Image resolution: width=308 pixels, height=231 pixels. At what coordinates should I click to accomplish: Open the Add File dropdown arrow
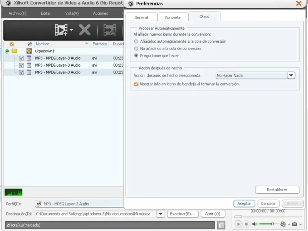tap(71, 30)
